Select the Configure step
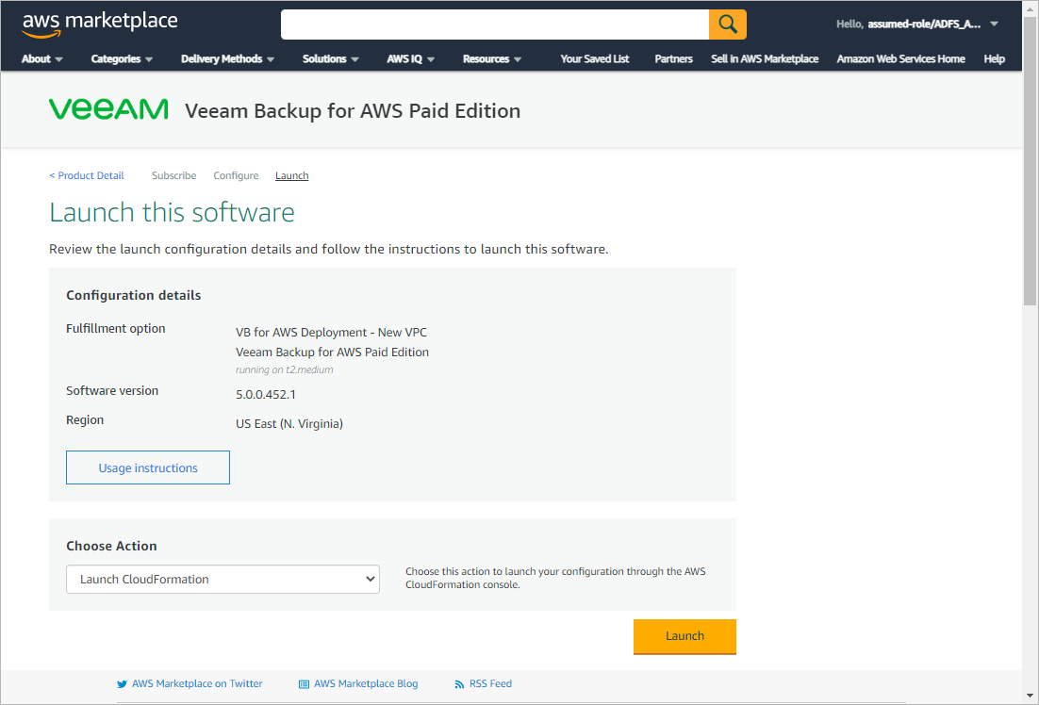Image resolution: width=1039 pixels, height=705 pixels. click(236, 175)
